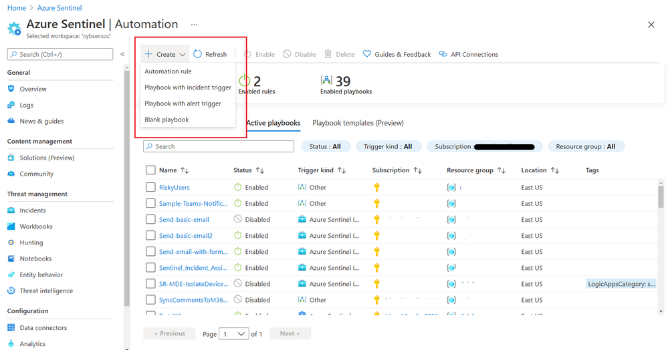
Task: Open Workbooks from the sidebar
Action: [x=36, y=226]
